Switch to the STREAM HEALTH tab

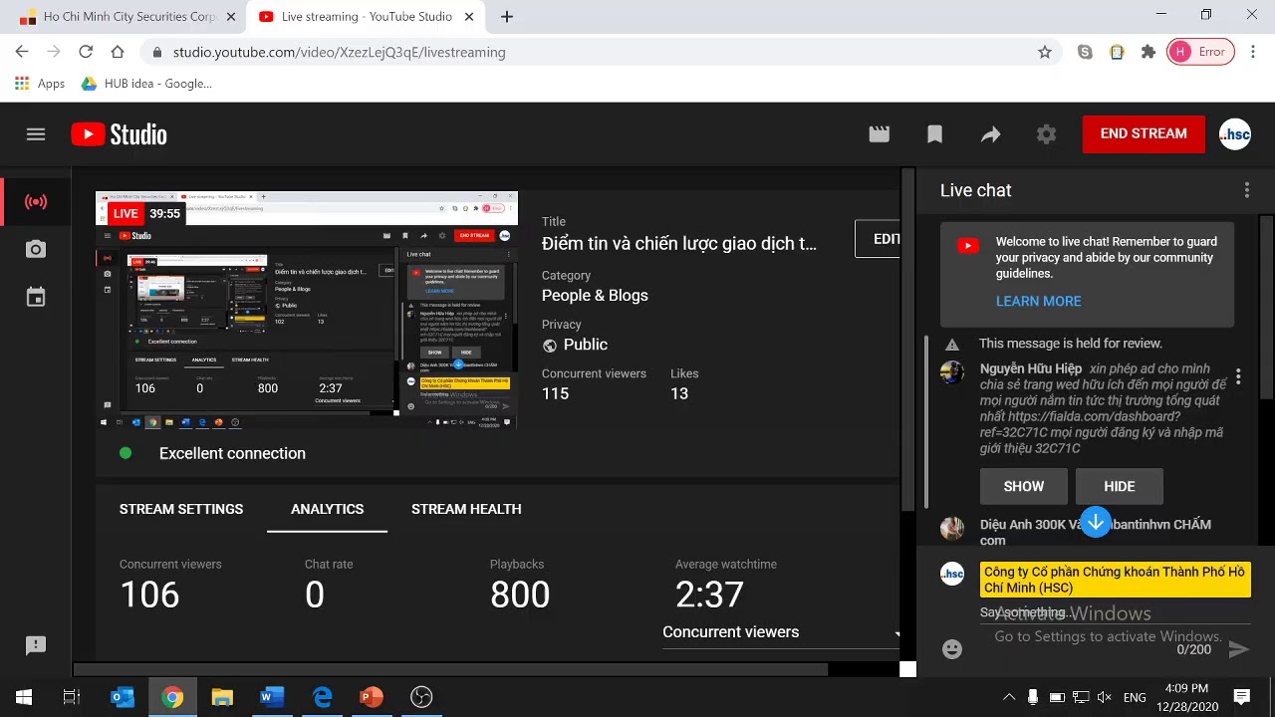466,509
